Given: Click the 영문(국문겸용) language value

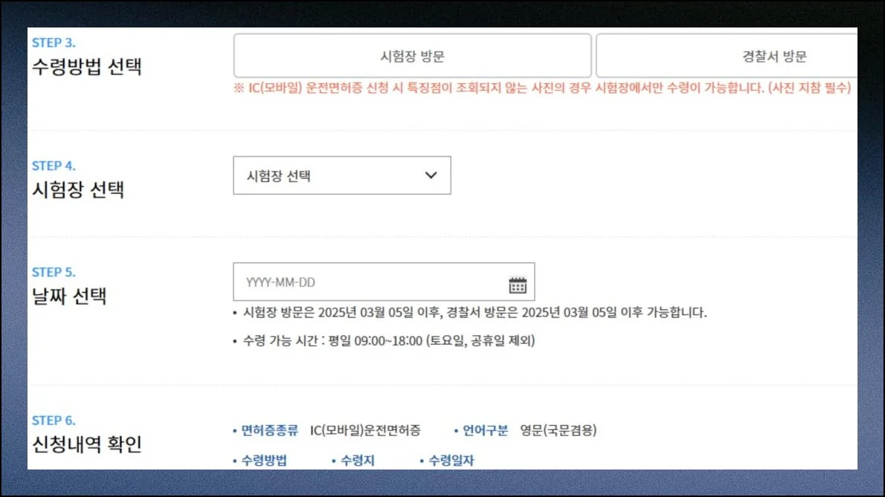Looking at the screenshot, I should (x=558, y=430).
